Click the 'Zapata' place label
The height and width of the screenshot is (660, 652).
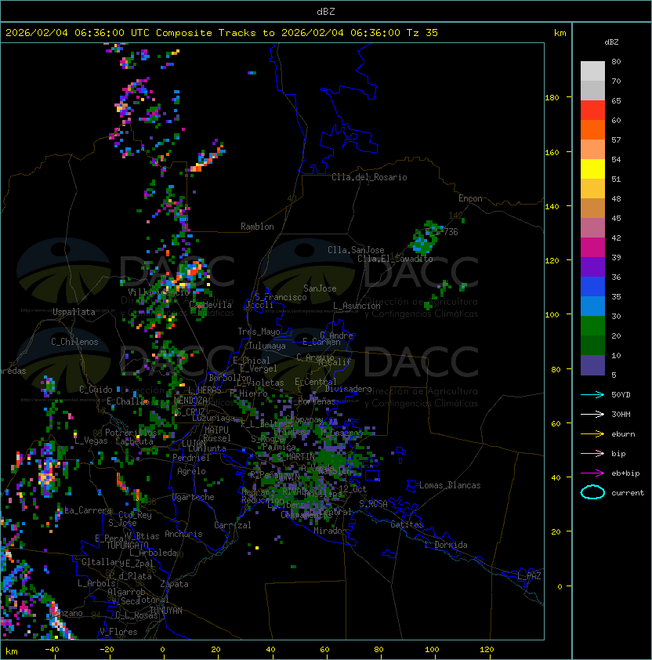(x=174, y=584)
